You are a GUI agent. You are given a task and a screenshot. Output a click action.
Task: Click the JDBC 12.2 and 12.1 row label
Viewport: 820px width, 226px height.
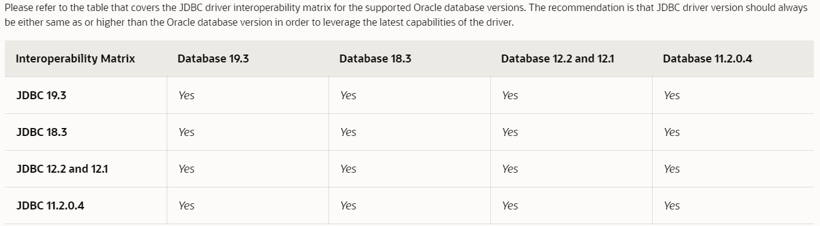pyautogui.click(x=62, y=169)
